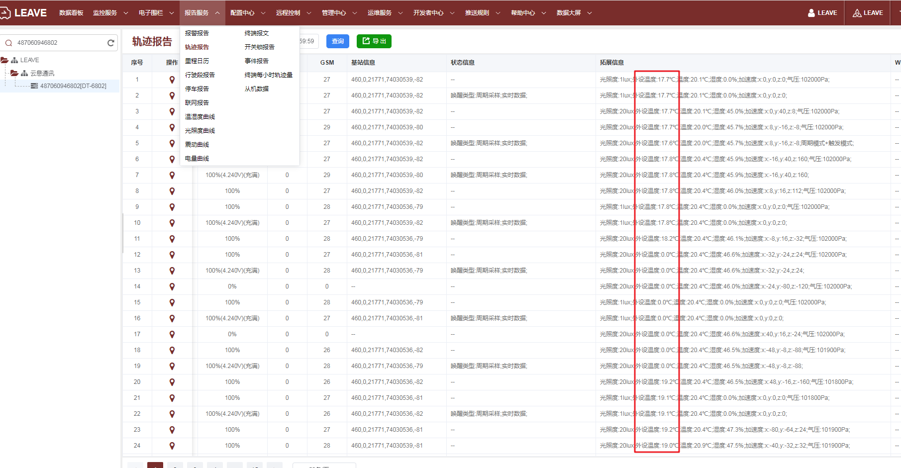This screenshot has width=901, height=468.
Task: Open the 配置中心 dropdown menu
Action: pos(248,13)
